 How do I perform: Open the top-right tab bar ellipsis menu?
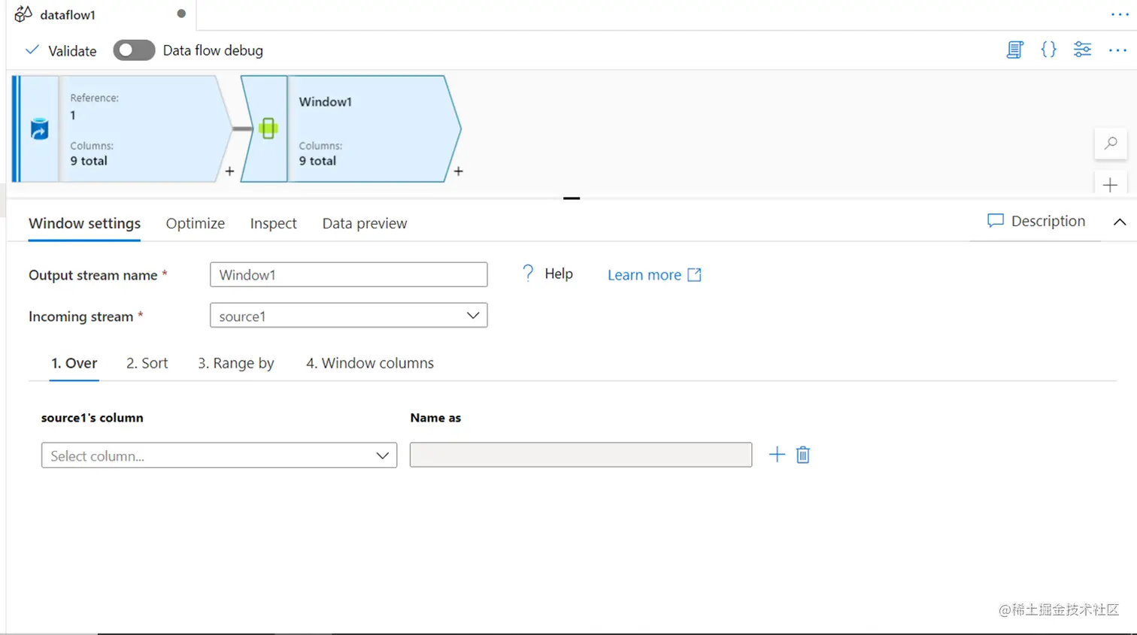1120,15
